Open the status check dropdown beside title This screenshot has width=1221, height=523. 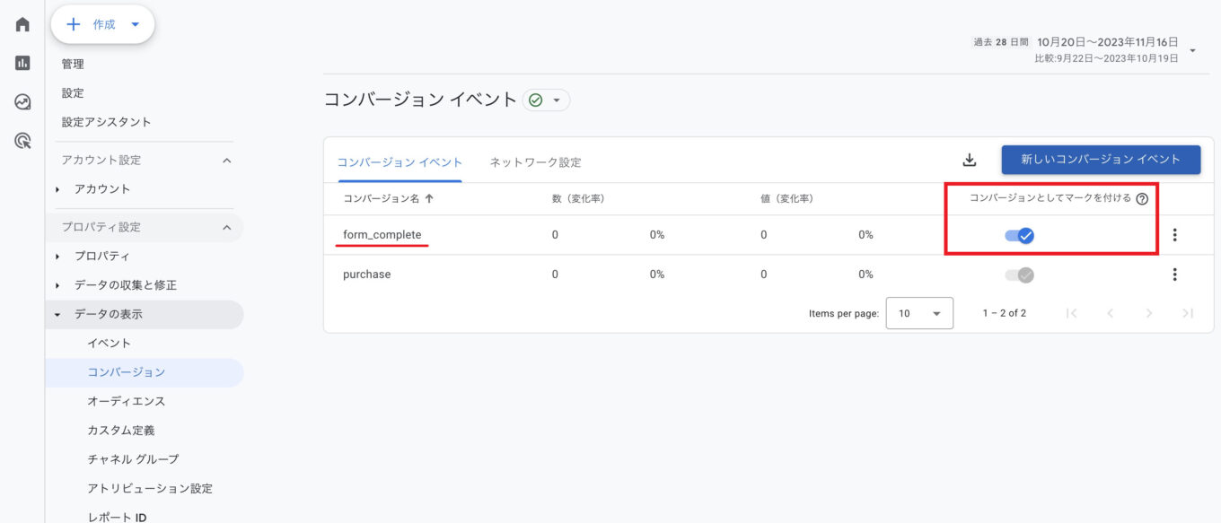click(x=546, y=100)
